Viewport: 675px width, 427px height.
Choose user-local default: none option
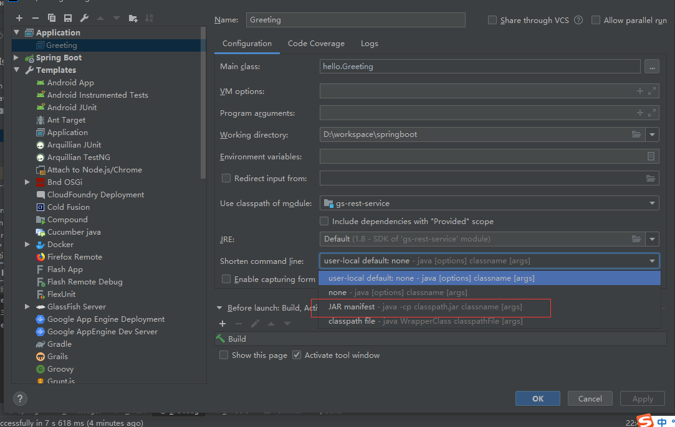489,278
